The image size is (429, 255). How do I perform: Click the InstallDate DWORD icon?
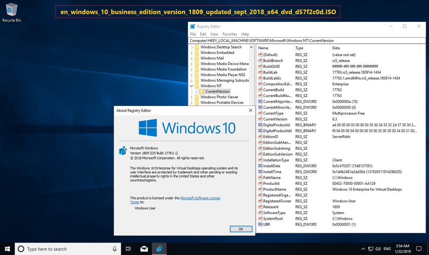pos(260,166)
